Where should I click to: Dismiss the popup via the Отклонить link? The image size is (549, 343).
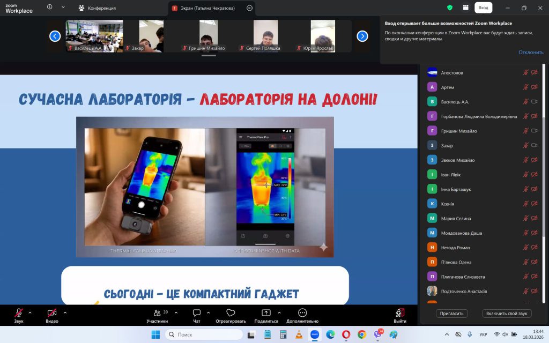coord(531,52)
